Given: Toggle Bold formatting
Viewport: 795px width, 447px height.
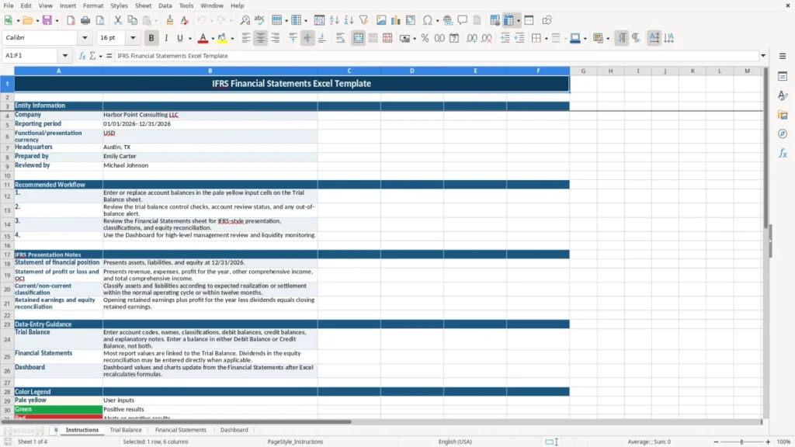Looking at the screenshot, I should [x=151, y=38].
